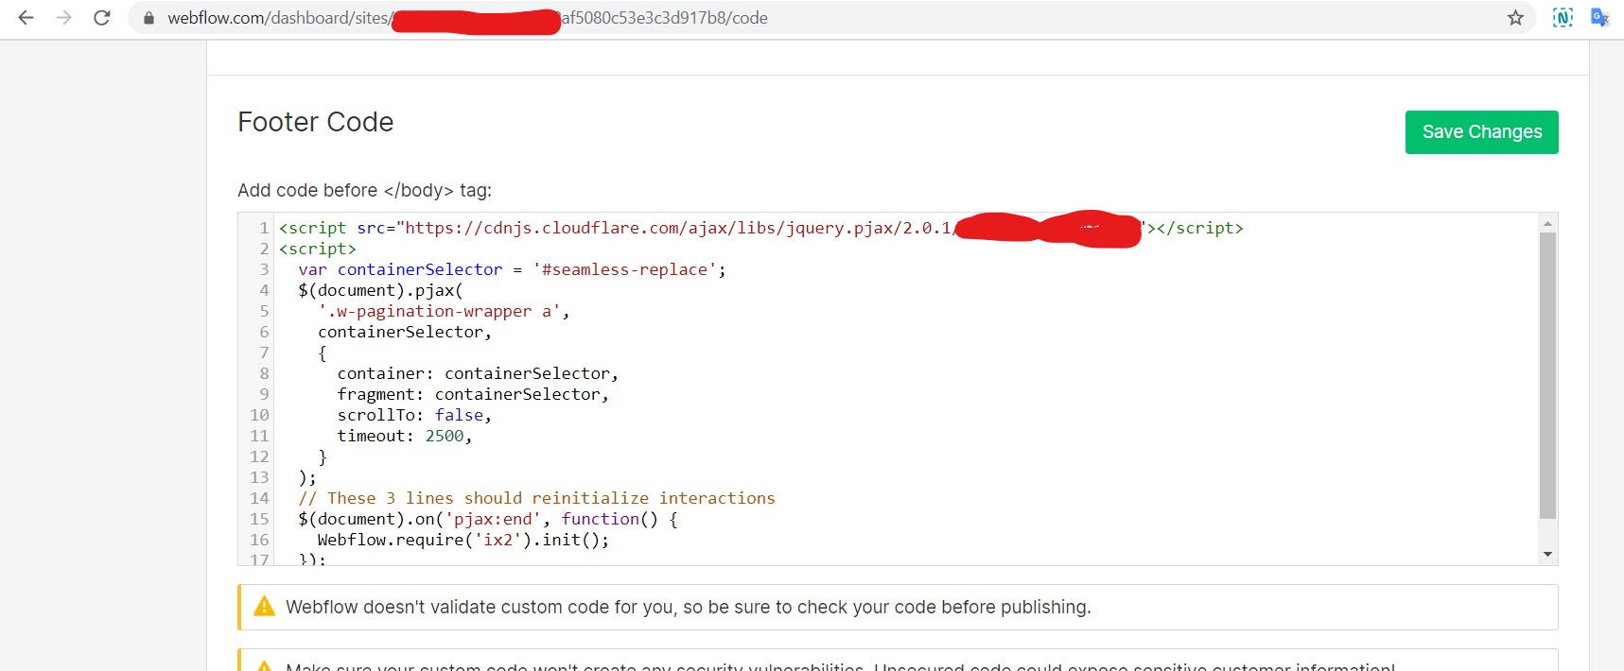Click the '$(document).pjax(' line
This screenshot has width=1624, height=671.
click(x=380, y=290)
